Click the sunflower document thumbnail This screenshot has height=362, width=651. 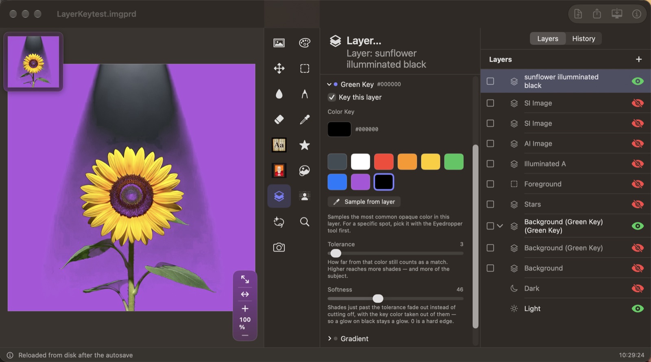click(x=33, y=61)
